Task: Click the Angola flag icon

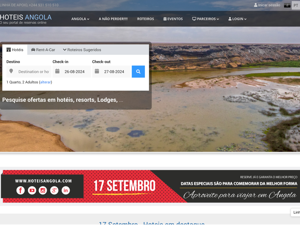Action: pos(287,5)
